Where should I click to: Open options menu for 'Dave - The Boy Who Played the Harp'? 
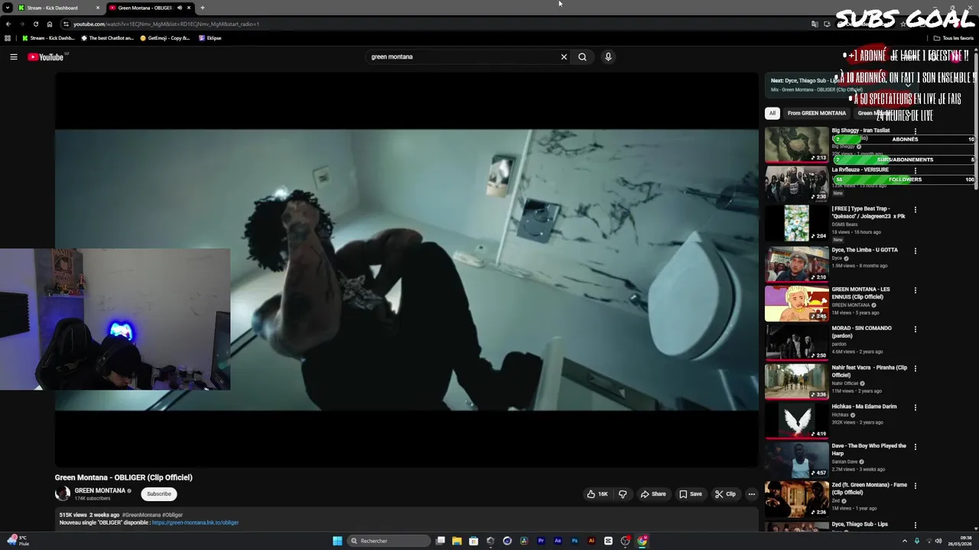(915, 447)
